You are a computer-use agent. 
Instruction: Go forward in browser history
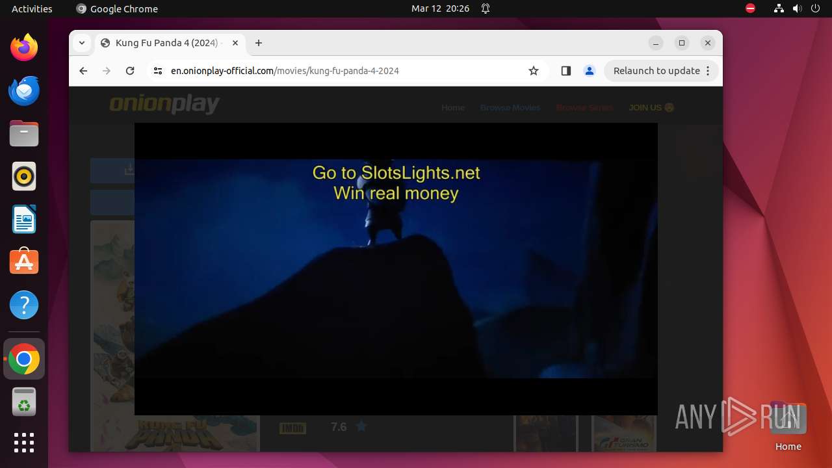[107, 71]
